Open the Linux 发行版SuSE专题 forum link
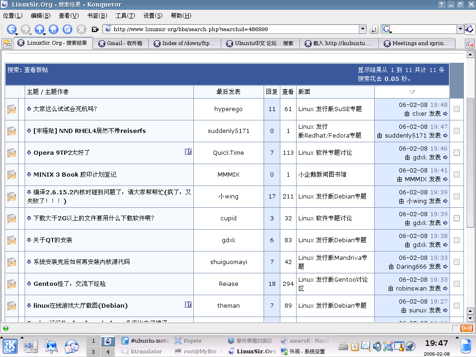Viewport: 476px width, 357px height. (x=330, y=109)
